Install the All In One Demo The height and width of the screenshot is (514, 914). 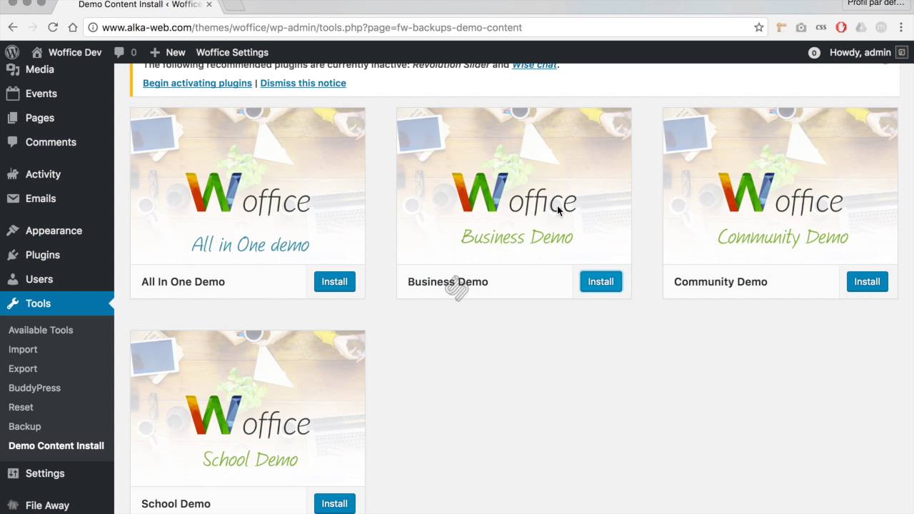click(x=334, y=281)
